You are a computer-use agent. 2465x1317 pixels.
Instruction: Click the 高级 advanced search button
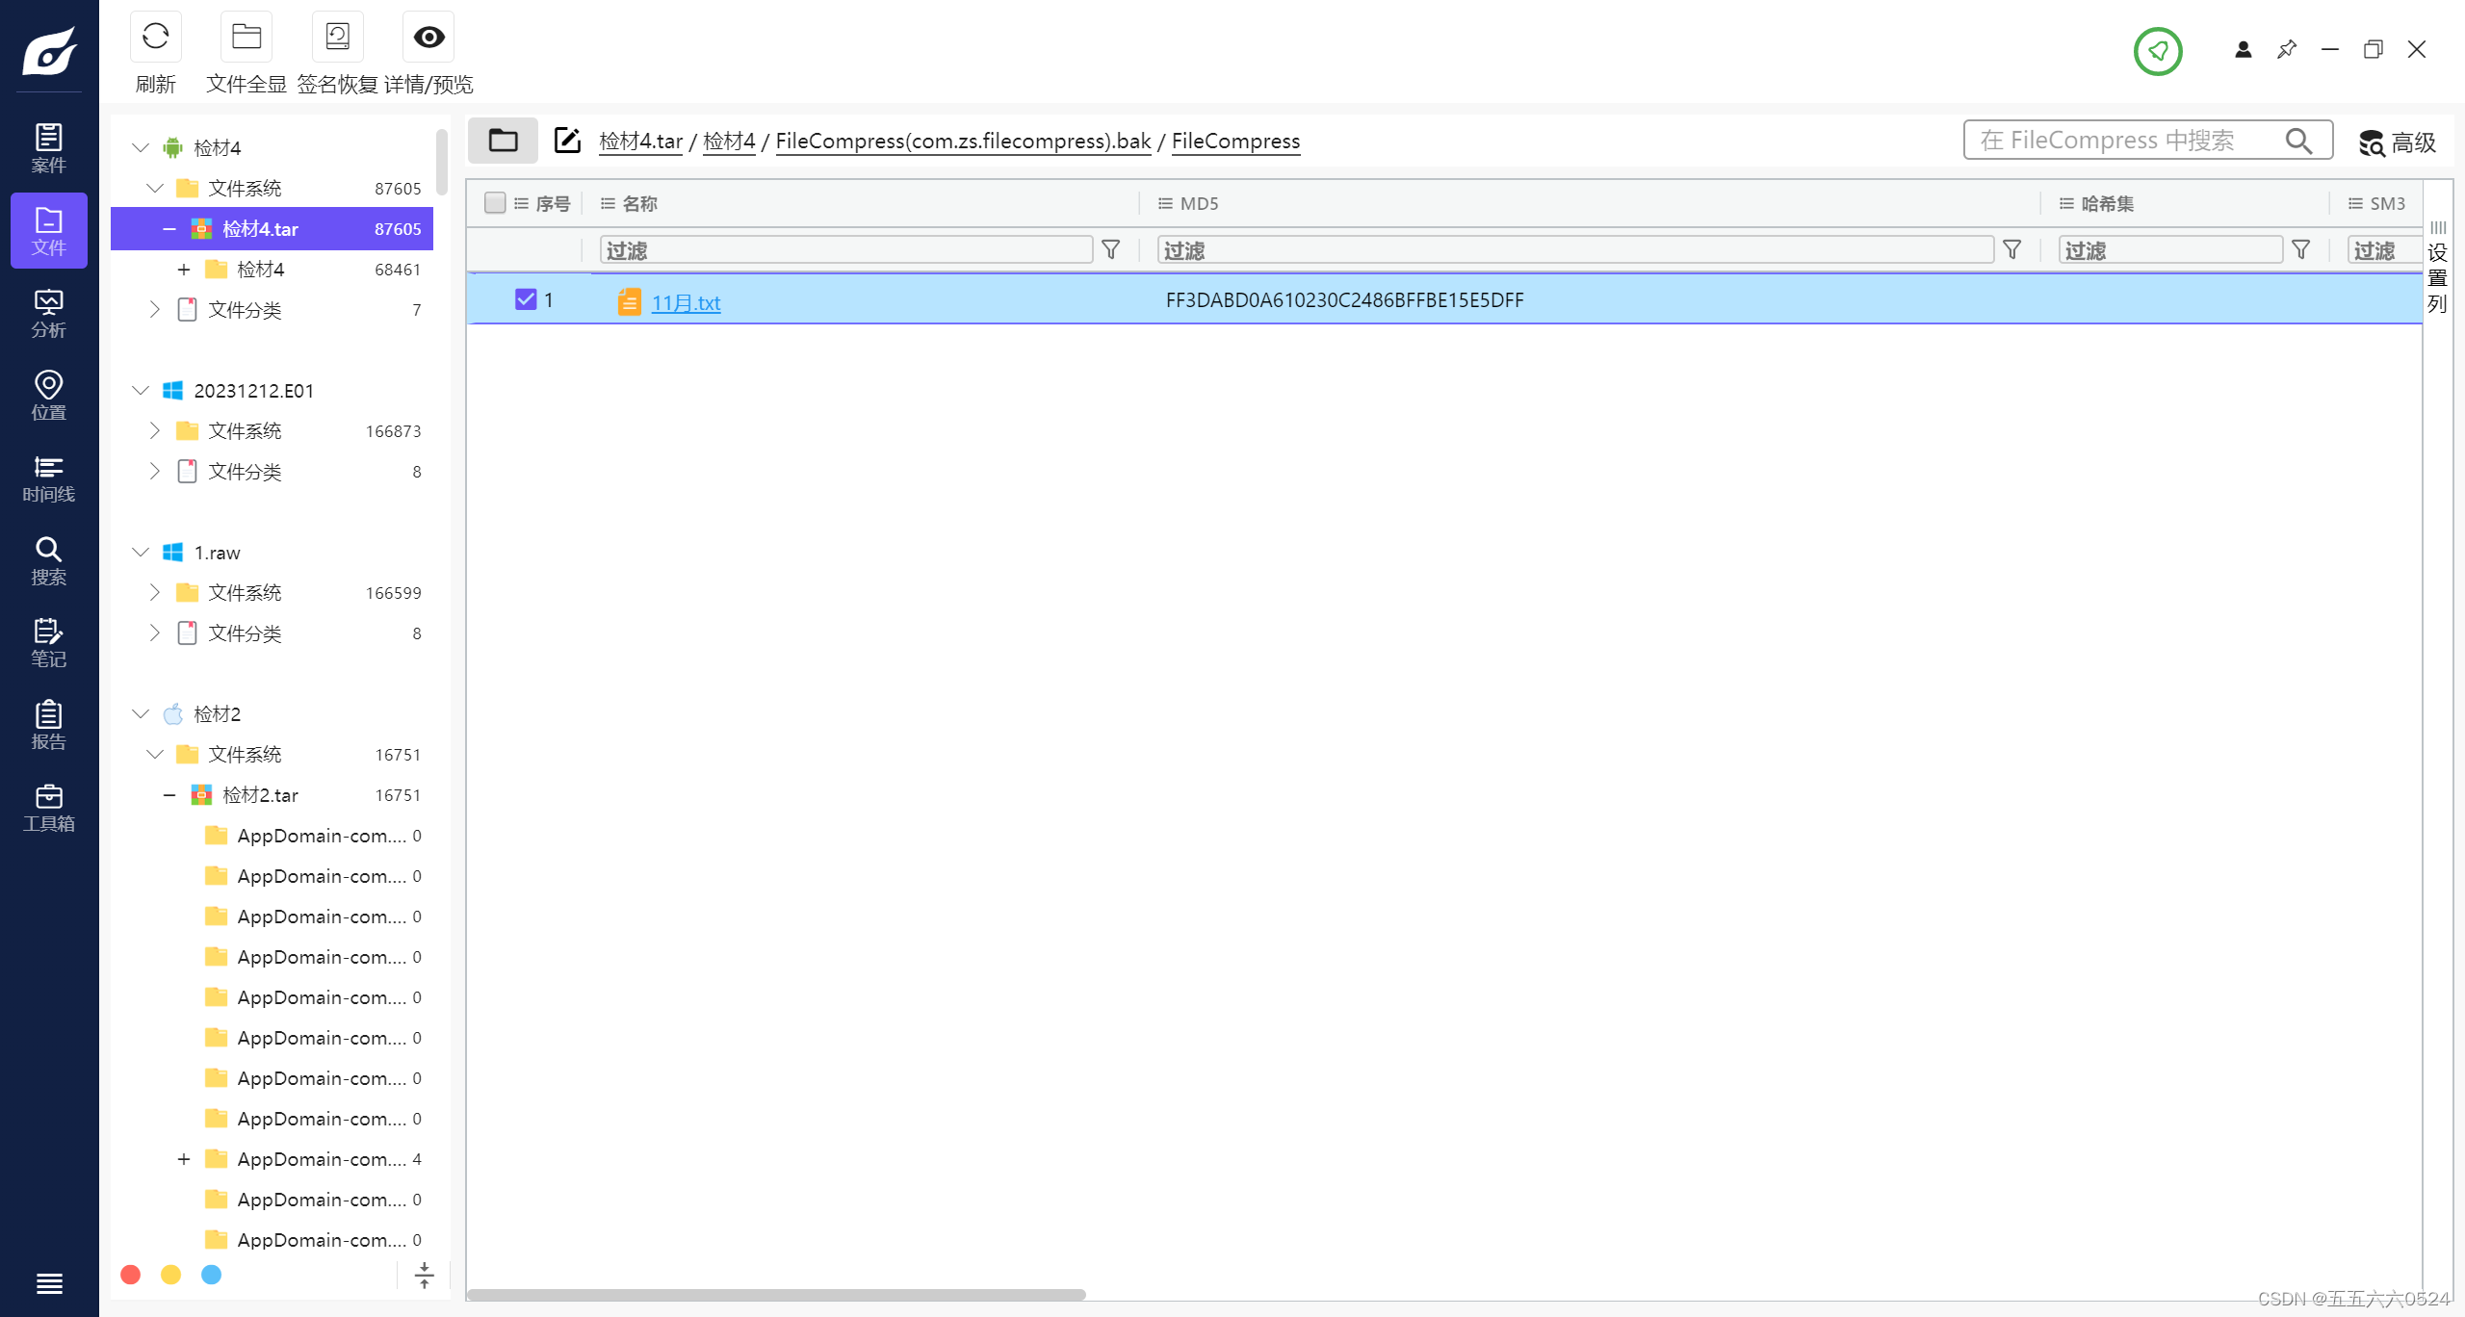point(2398,142)
